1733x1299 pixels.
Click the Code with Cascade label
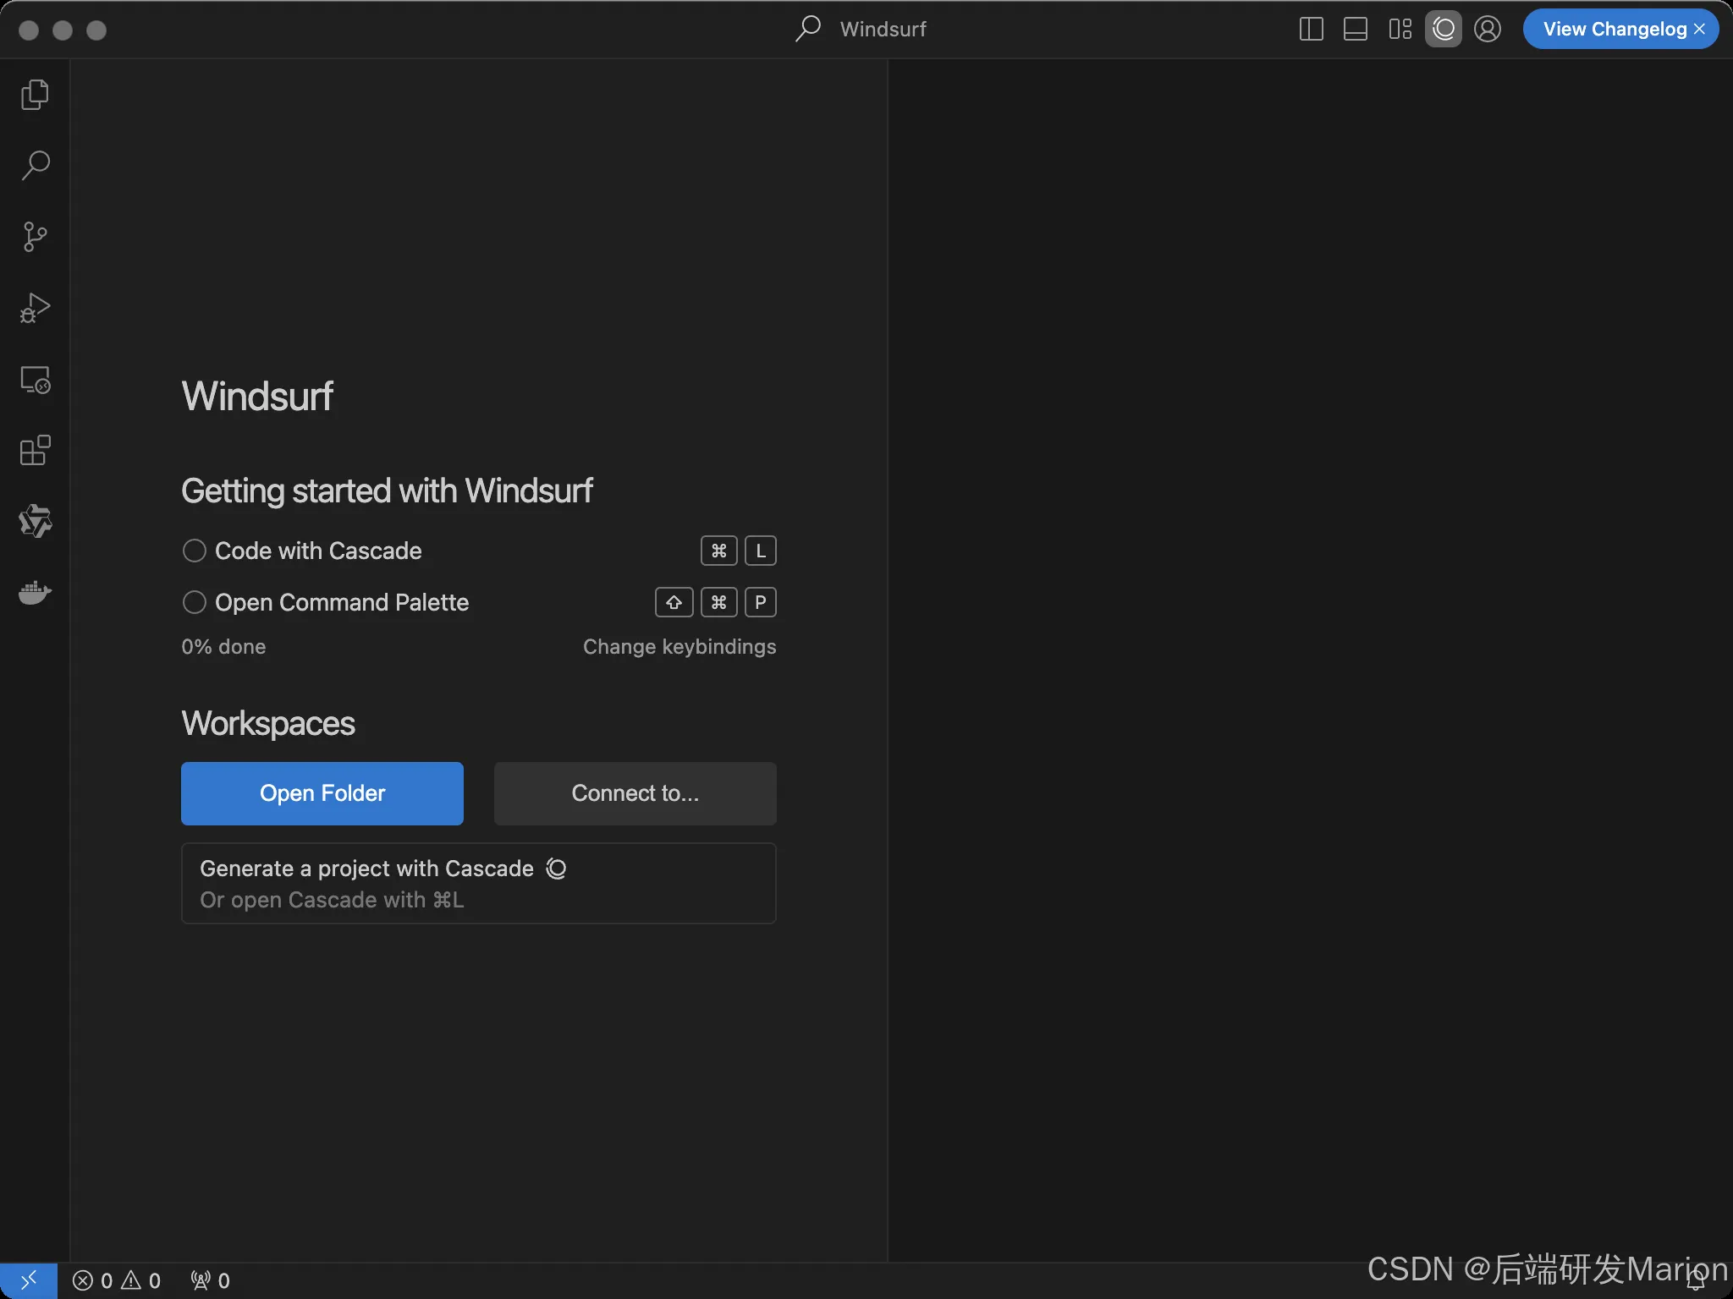[318, 551]
